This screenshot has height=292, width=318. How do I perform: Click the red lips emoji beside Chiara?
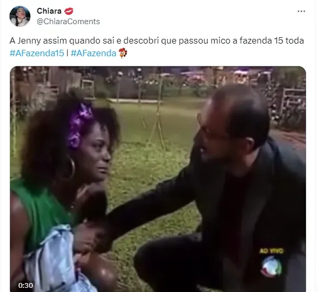coord(69,11)
